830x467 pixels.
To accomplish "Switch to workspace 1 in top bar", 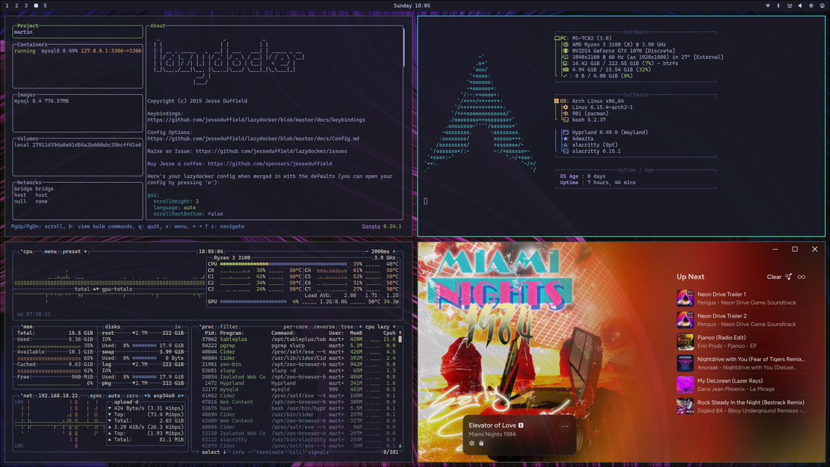I will click(8, 6).
